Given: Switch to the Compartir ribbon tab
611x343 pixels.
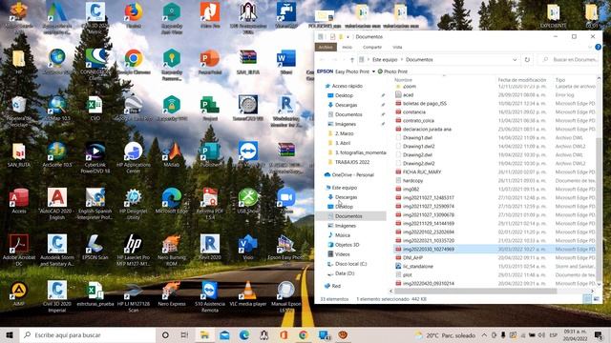Looking at the screenshot, I should click(x=372, y=47).
